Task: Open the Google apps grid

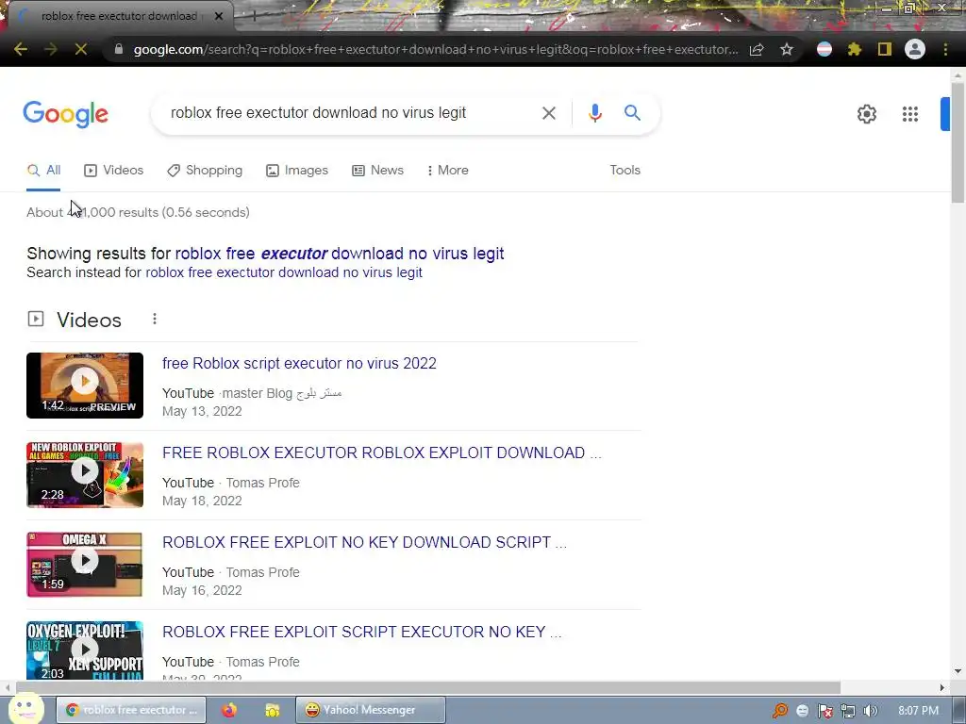Action: click(x=910, y=114)
